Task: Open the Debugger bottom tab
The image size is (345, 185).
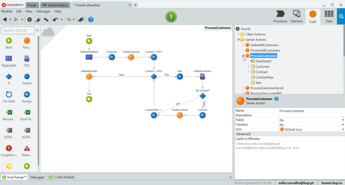Action: [37, 177]
